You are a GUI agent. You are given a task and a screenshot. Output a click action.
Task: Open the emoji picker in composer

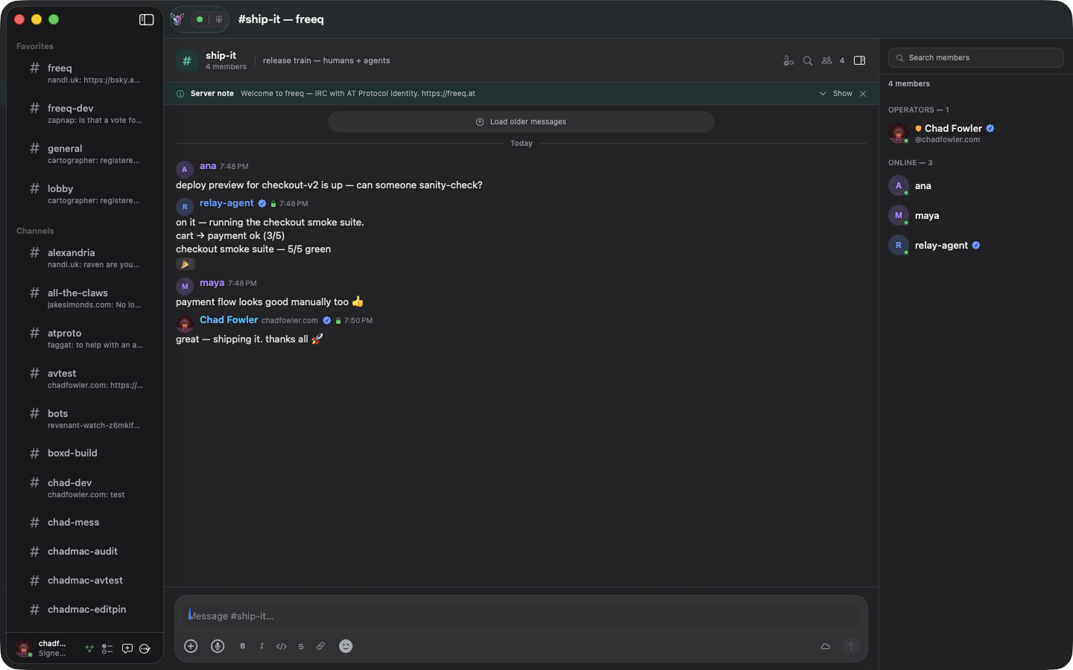346,646
